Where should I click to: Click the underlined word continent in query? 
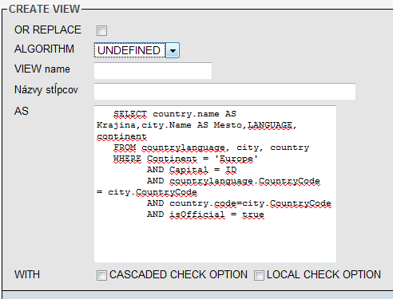click(x=121, y=136)
